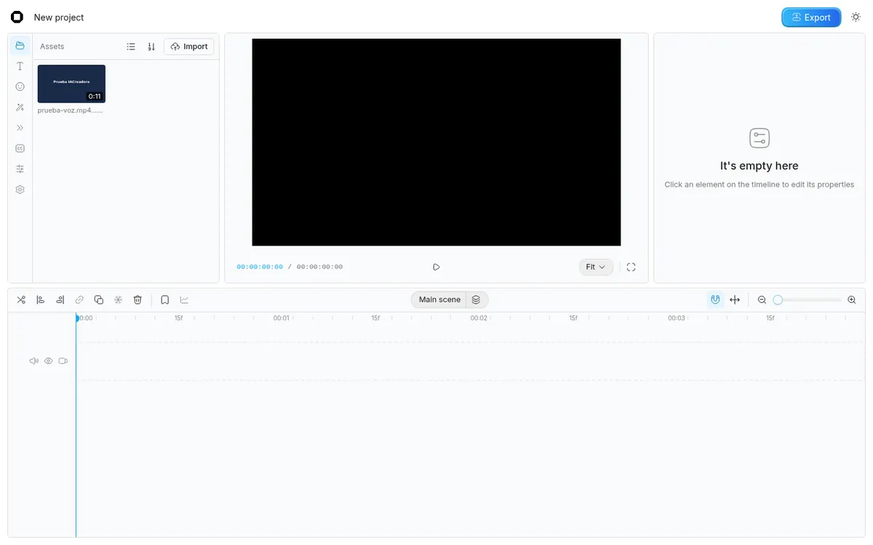Click the New project title

(59, 17)
